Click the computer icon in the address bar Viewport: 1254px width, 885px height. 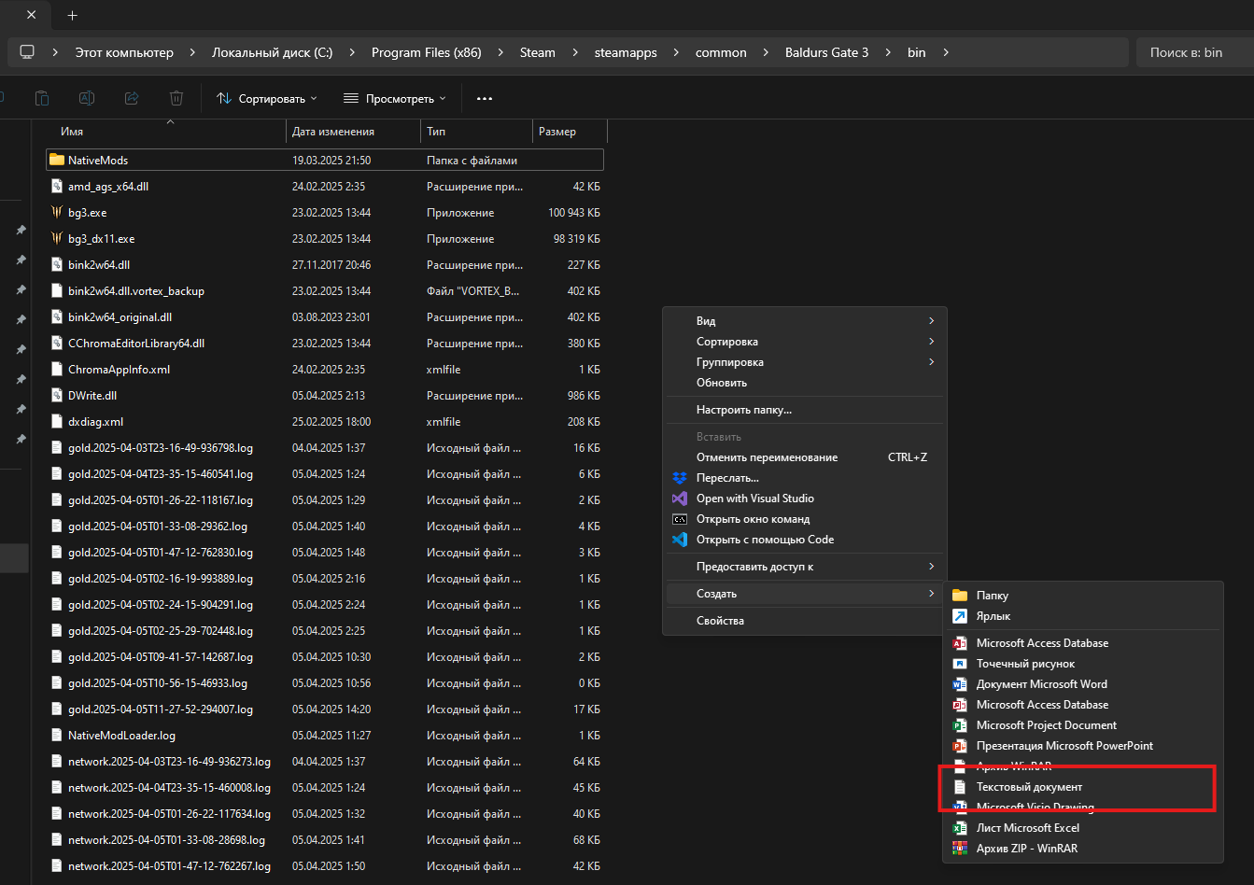click(x=27, y=52)
